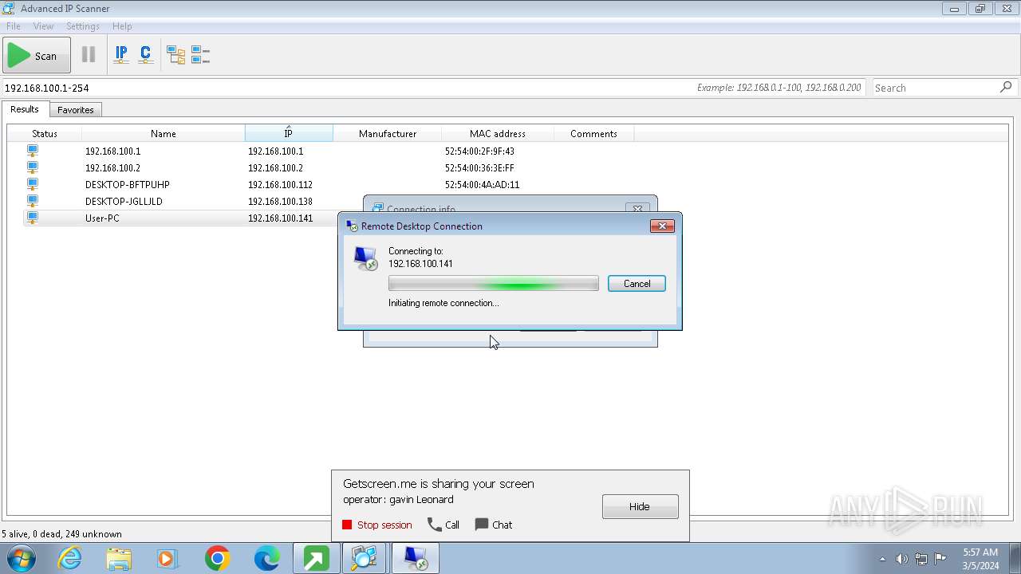1021x574 pixels.
Task: Click the status icon for 192.168.100.1
Action: (x=33, y=151)
